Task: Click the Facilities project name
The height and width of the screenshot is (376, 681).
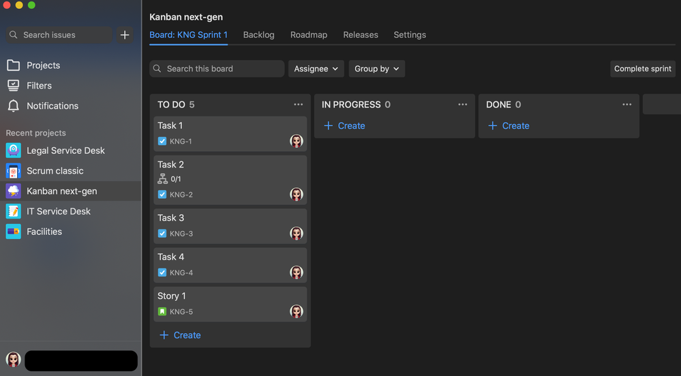Action: [x=44, y=232]
